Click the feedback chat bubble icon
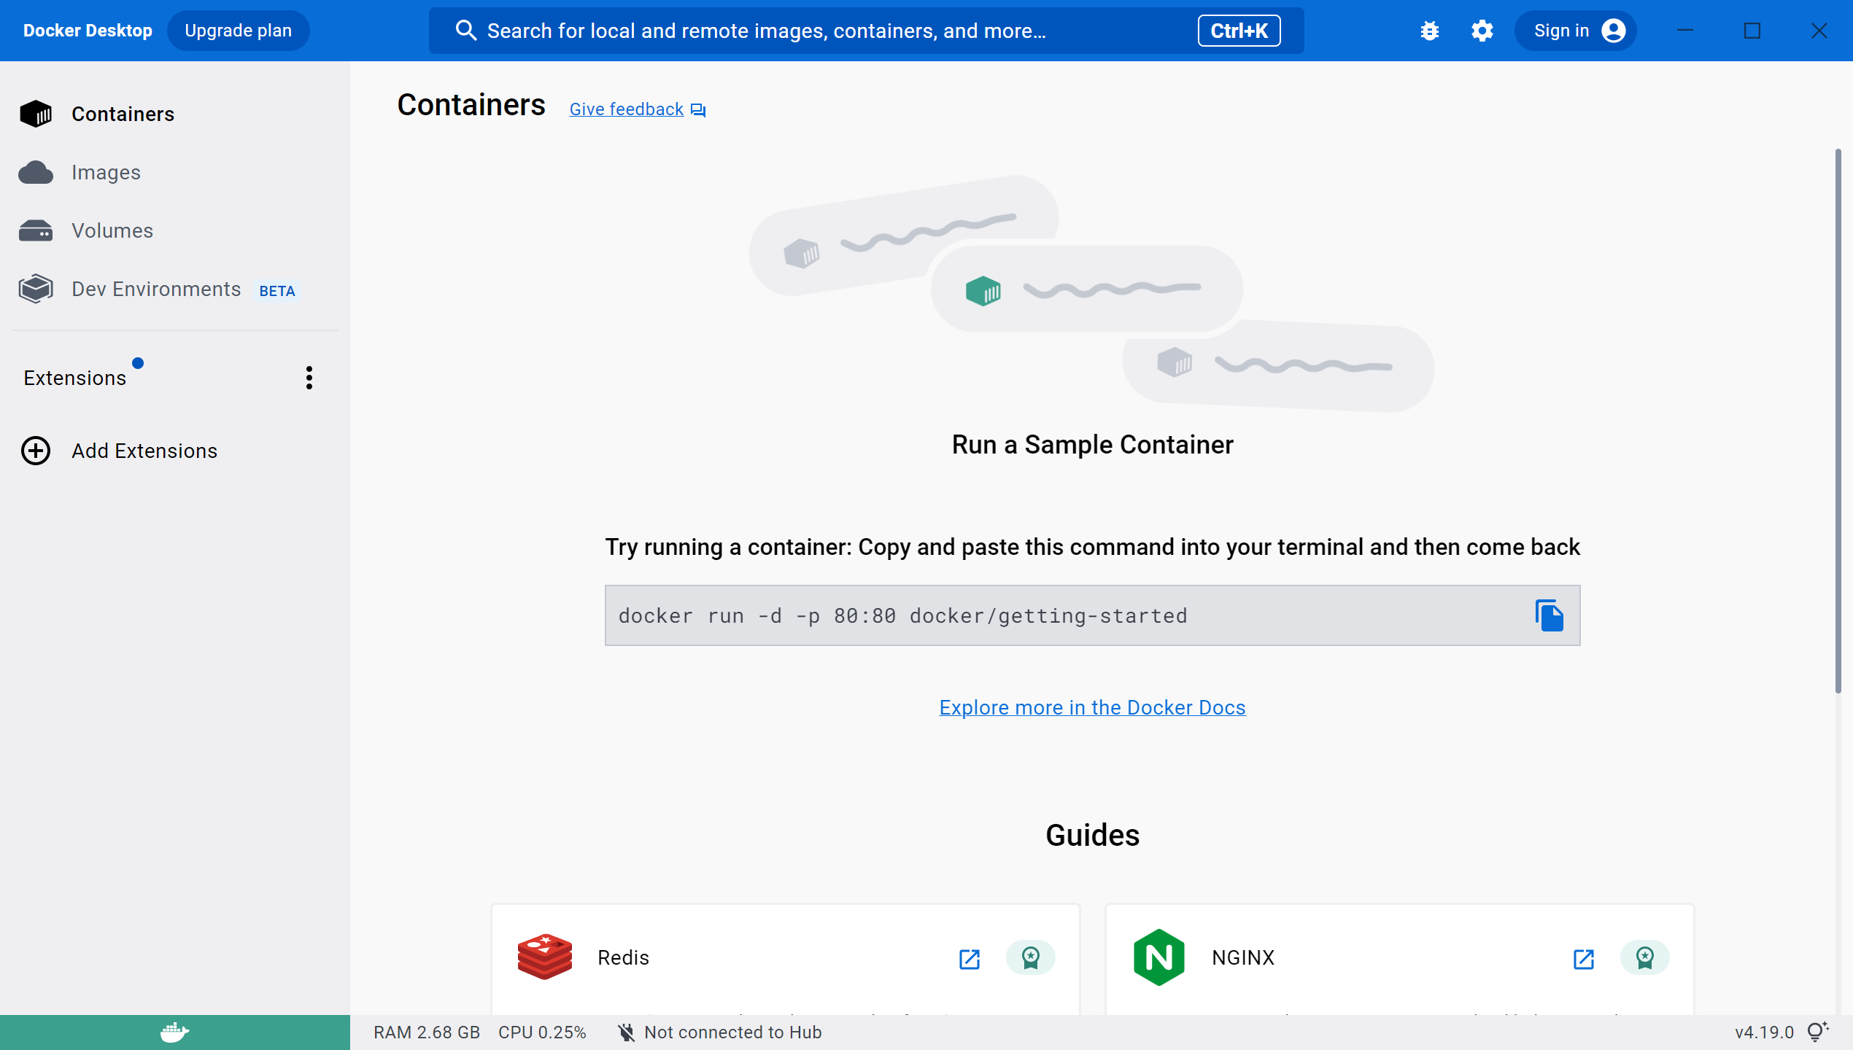 698,110
